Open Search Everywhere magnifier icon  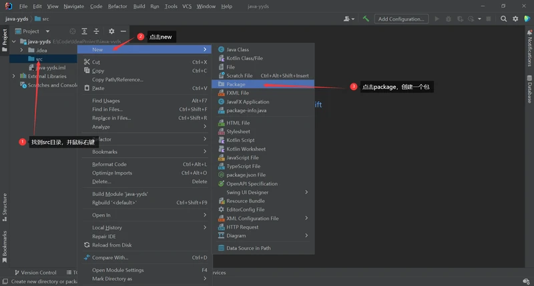coord(503,19)
